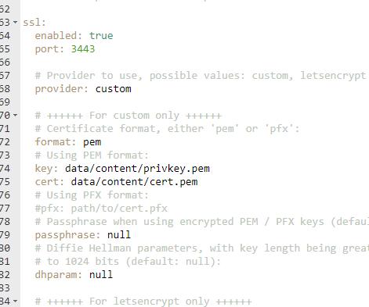This screenshot has height=307, width=369.
Task: Click the gutter line number for the key line
Action: pos(5,169)
